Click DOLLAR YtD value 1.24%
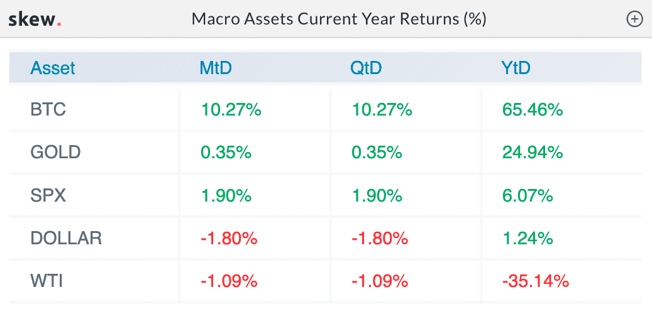This screenshot has width=652, height=314. click(x=528, y=239)
